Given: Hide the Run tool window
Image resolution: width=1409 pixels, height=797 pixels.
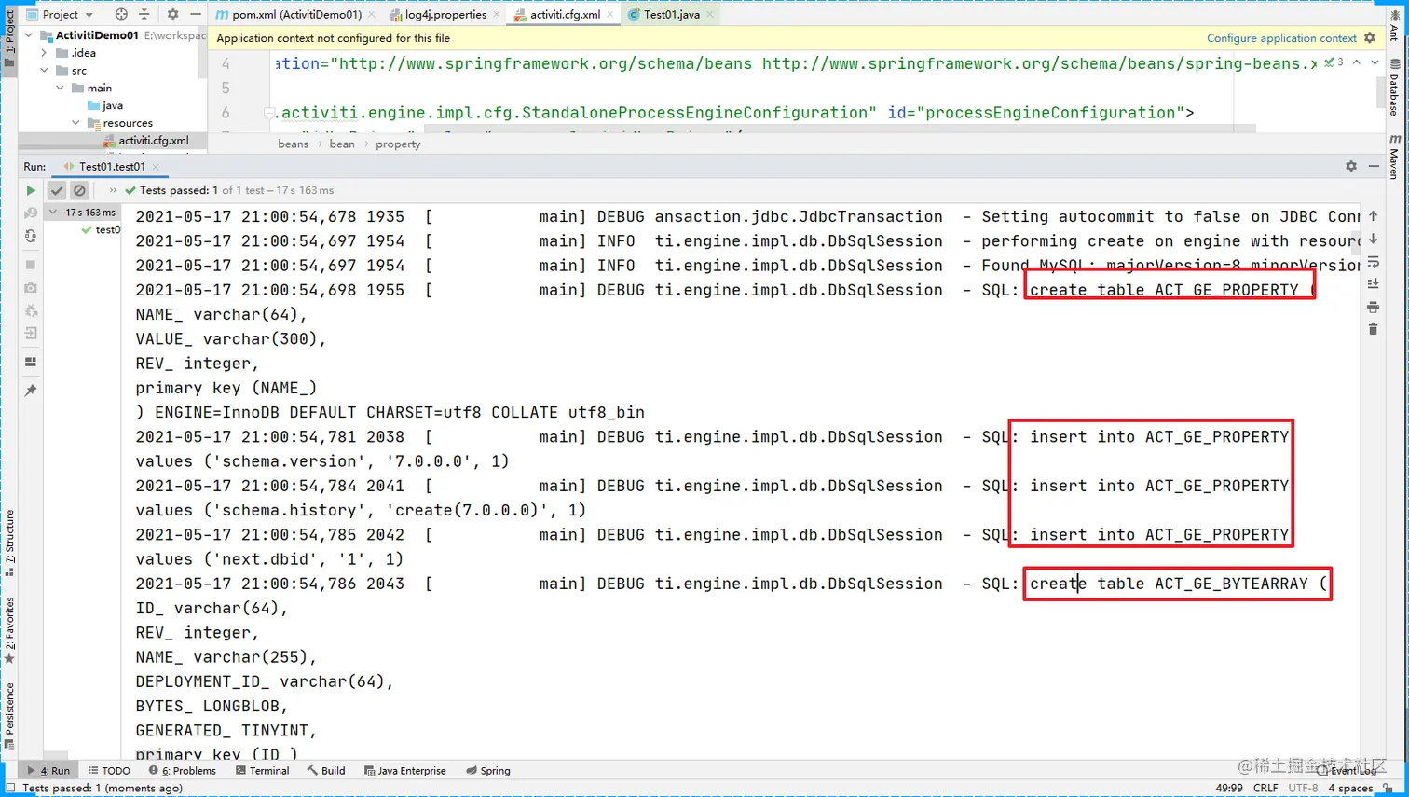Looking at the screenshot, I should [x=1374, y=166].
